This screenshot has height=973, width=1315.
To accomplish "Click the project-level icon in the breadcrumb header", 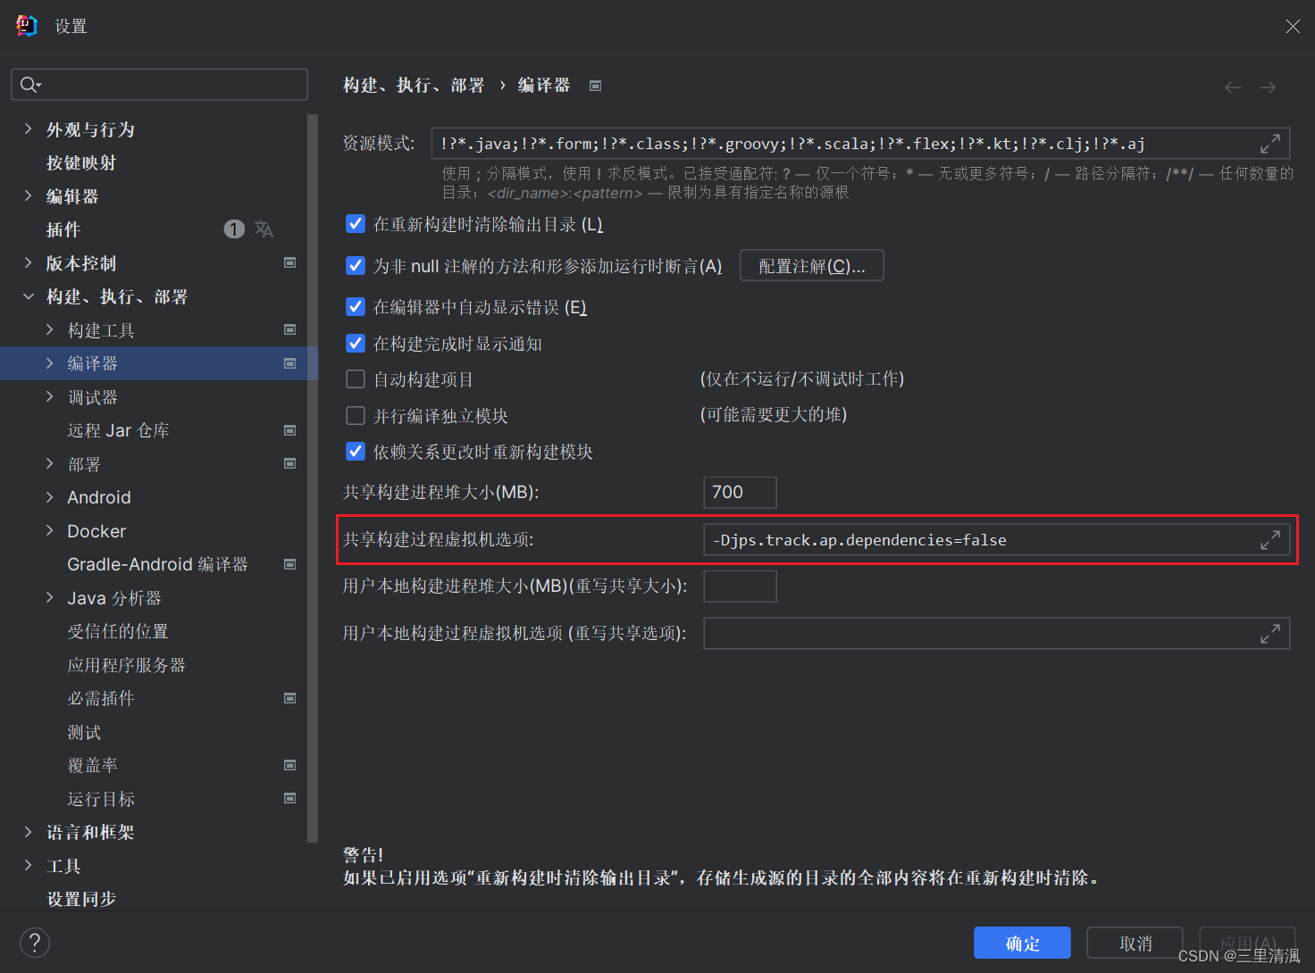I will click(x=595, y=86).
